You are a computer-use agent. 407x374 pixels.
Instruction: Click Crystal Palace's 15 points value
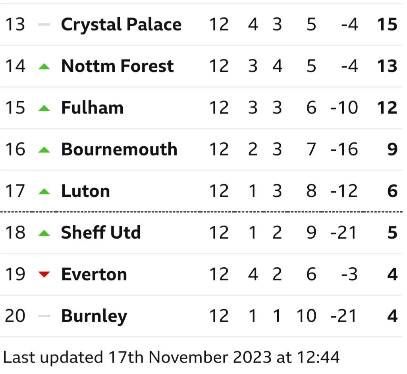(387, 25)
